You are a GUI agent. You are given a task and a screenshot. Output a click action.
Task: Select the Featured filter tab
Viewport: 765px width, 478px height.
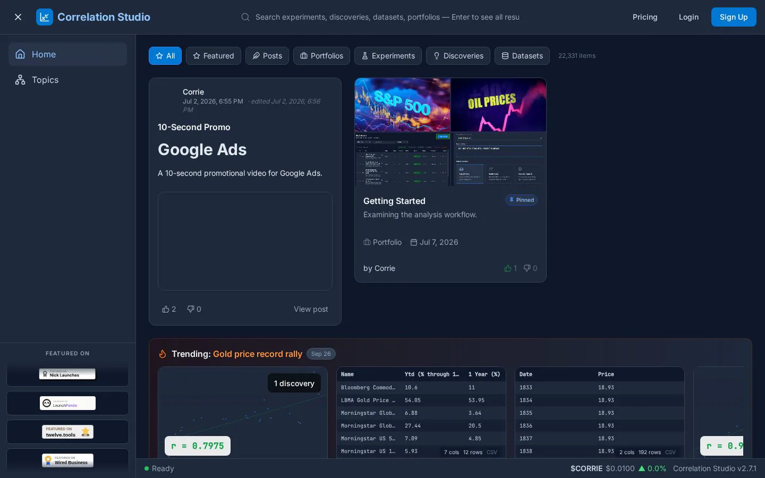pos(214,56)
